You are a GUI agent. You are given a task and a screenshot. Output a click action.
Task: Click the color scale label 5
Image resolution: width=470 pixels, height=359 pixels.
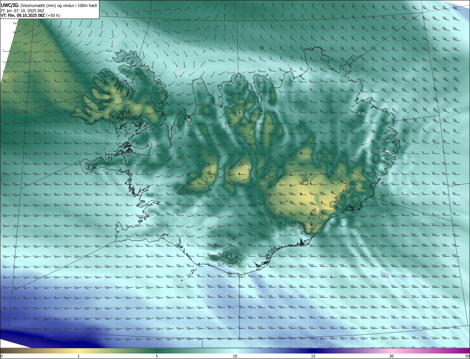point(157,356)
